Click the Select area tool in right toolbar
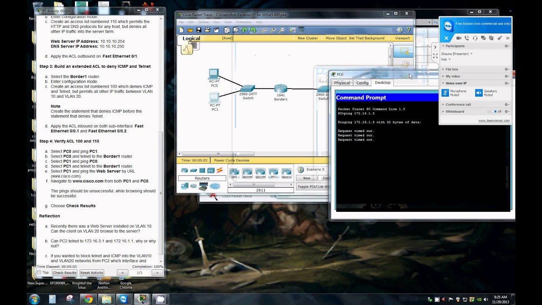The image size is (542, 305). (x=404, y=51)
